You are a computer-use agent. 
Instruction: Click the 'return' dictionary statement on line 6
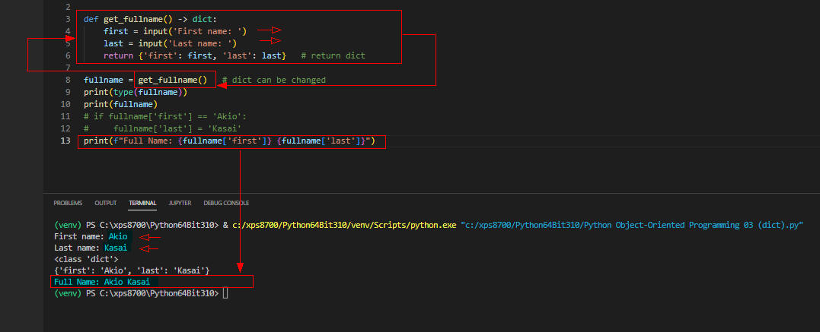tap(195, 55)
